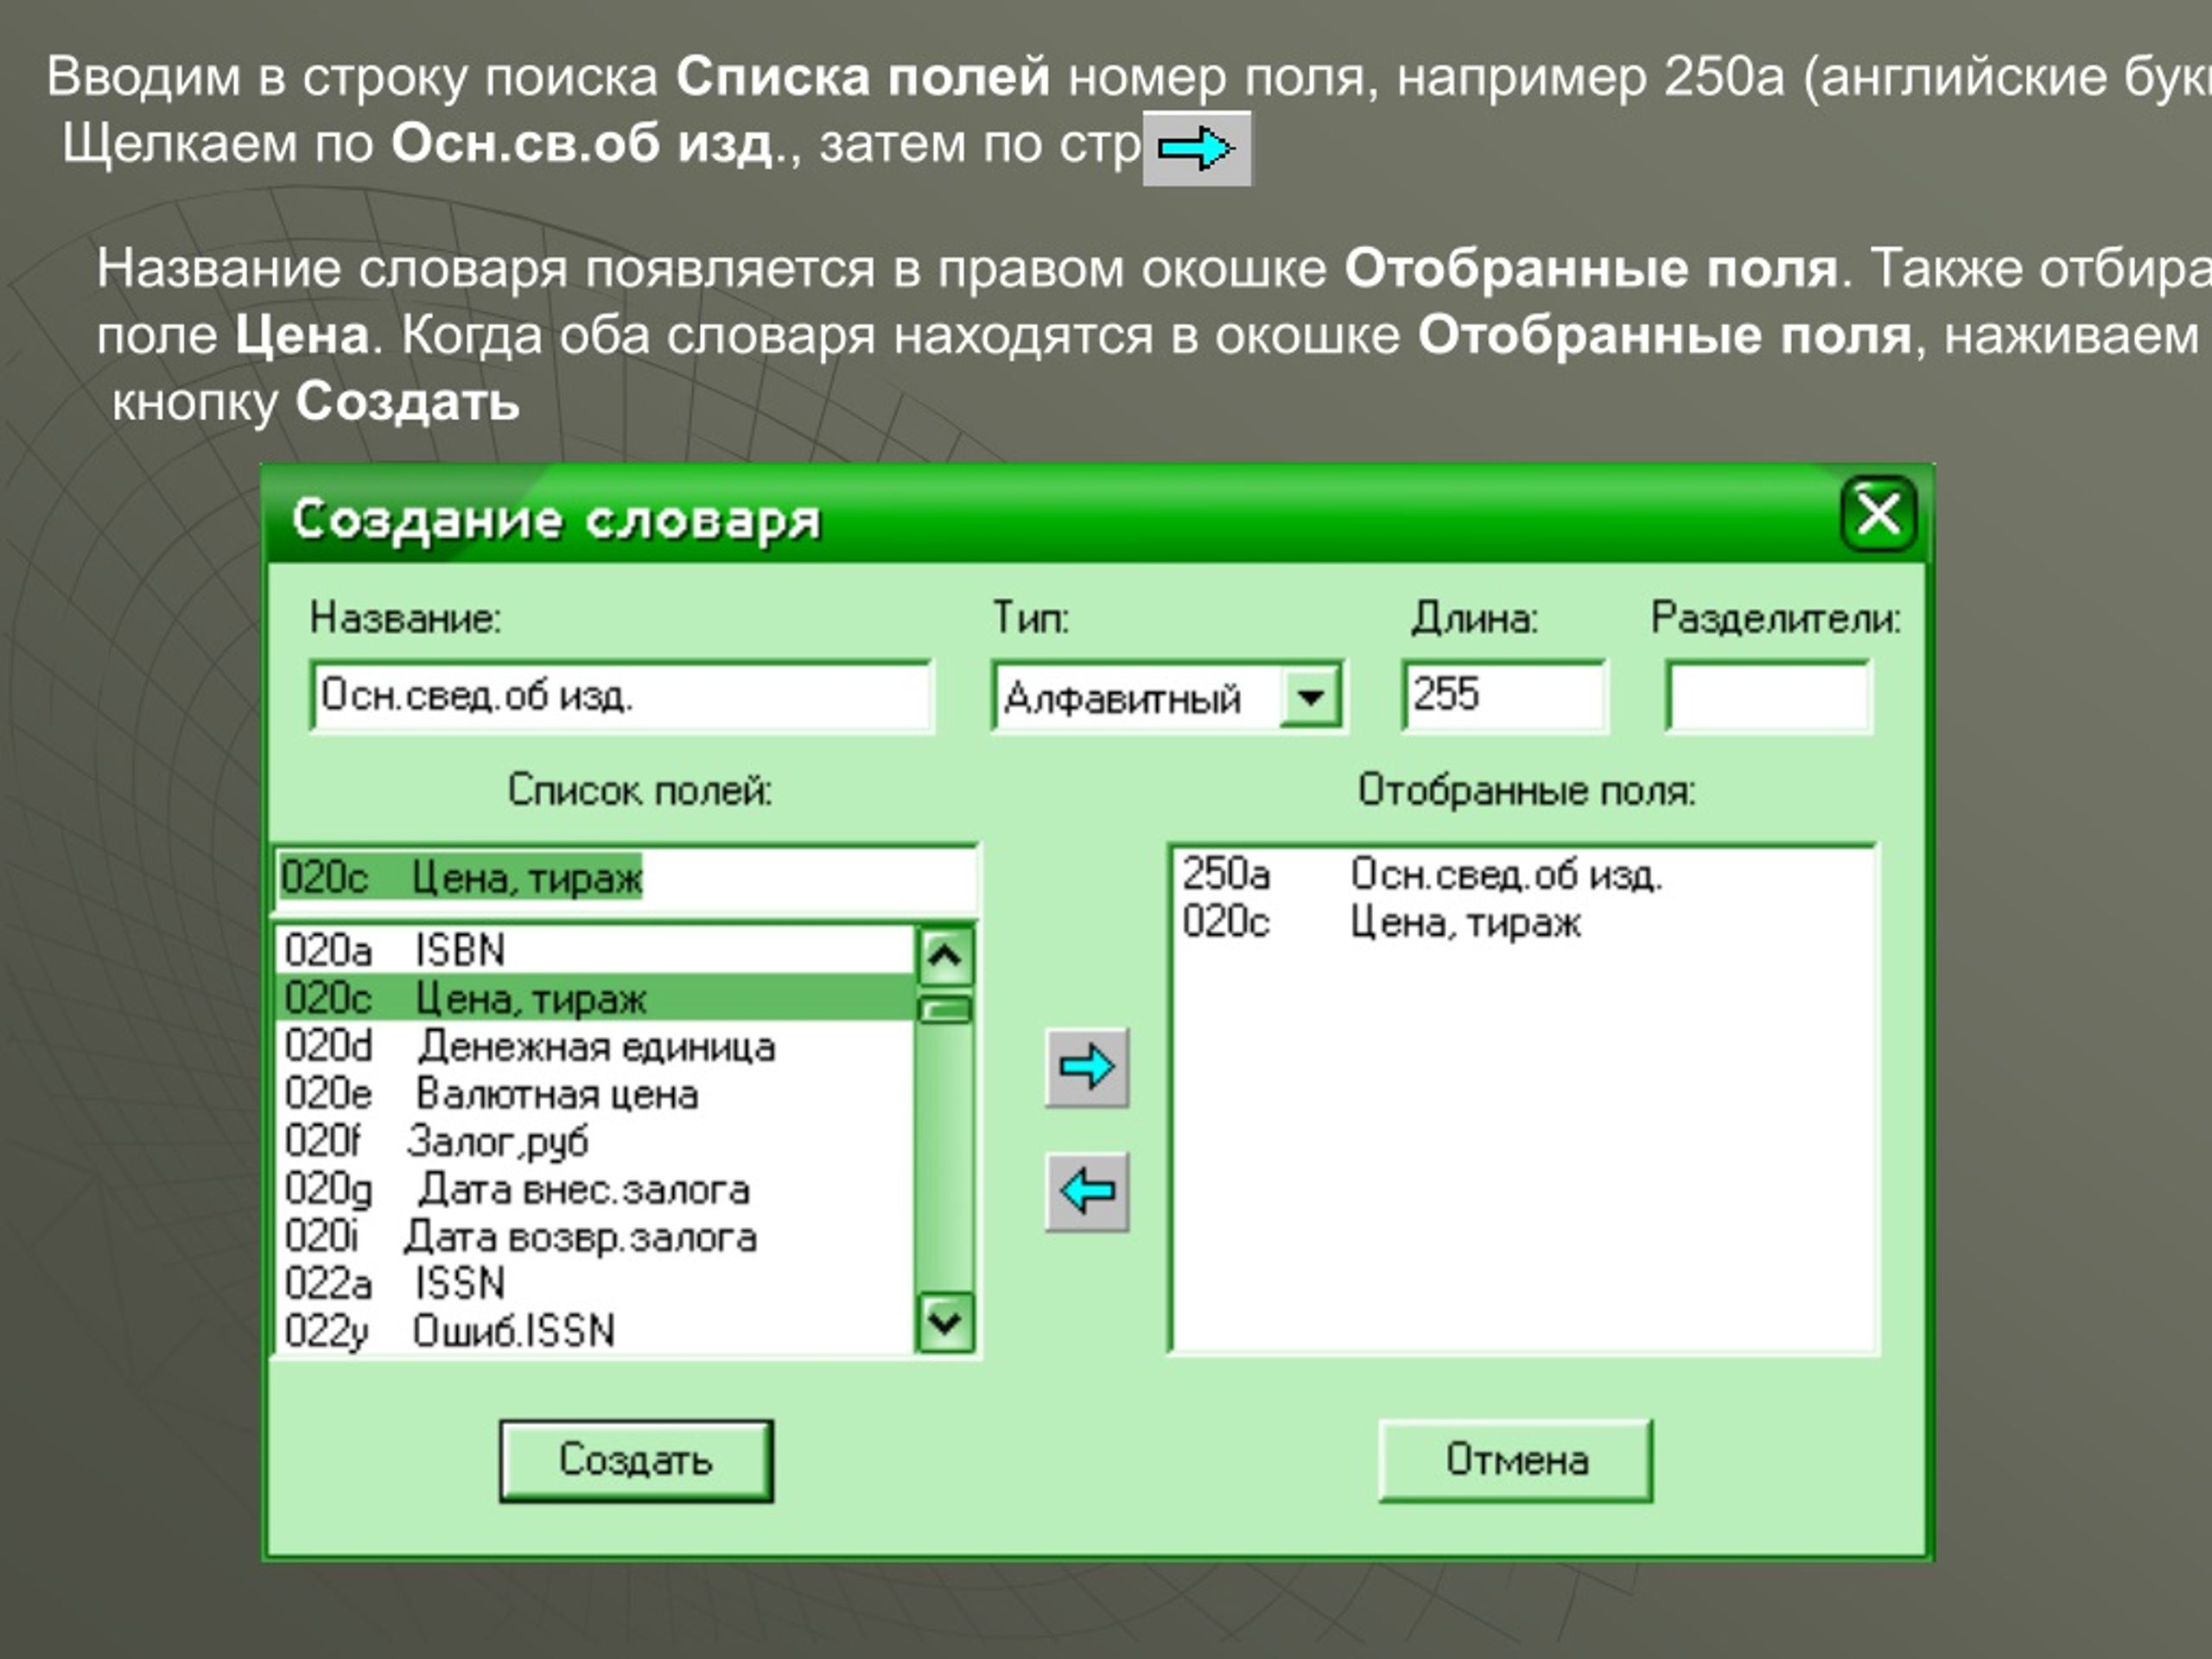
Task: Select 020d Денежная единица row
Action: [595, 1046]
